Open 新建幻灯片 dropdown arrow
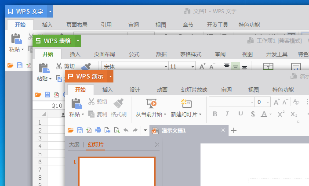Viewport: 309px width, 186px height. (x=200, y=114)
